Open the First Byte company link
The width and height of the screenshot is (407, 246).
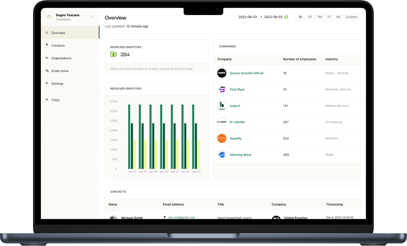237,90
